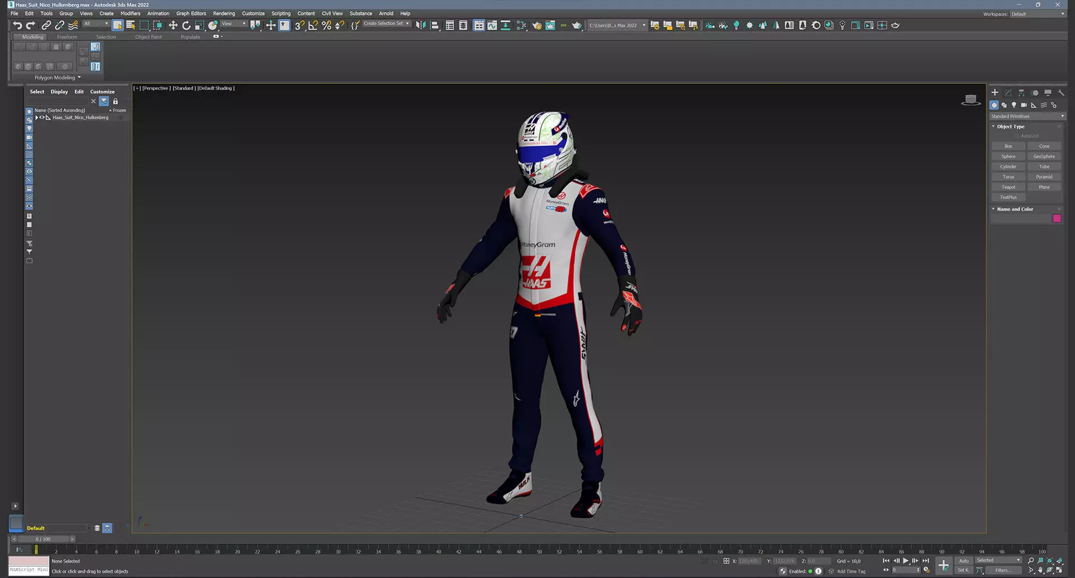Viewport: 1075px width, 578px height.
Task: Toggle 3D Snaps icon
Action: pyautogui.click(x=300, y=25)
